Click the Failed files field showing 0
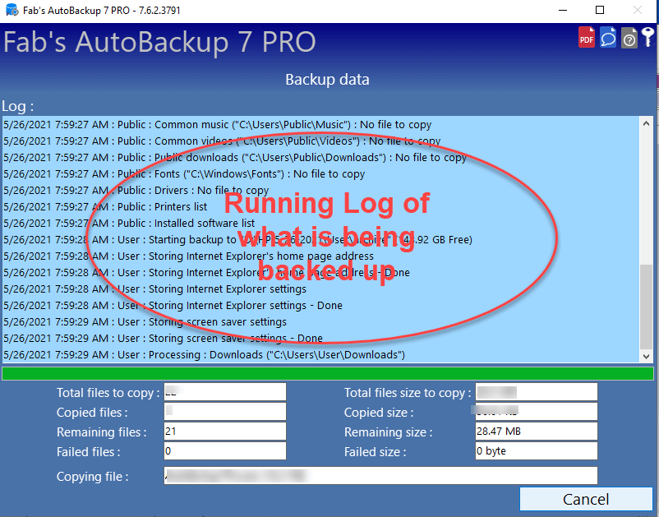659x517 pixels. tap(225, 451)
